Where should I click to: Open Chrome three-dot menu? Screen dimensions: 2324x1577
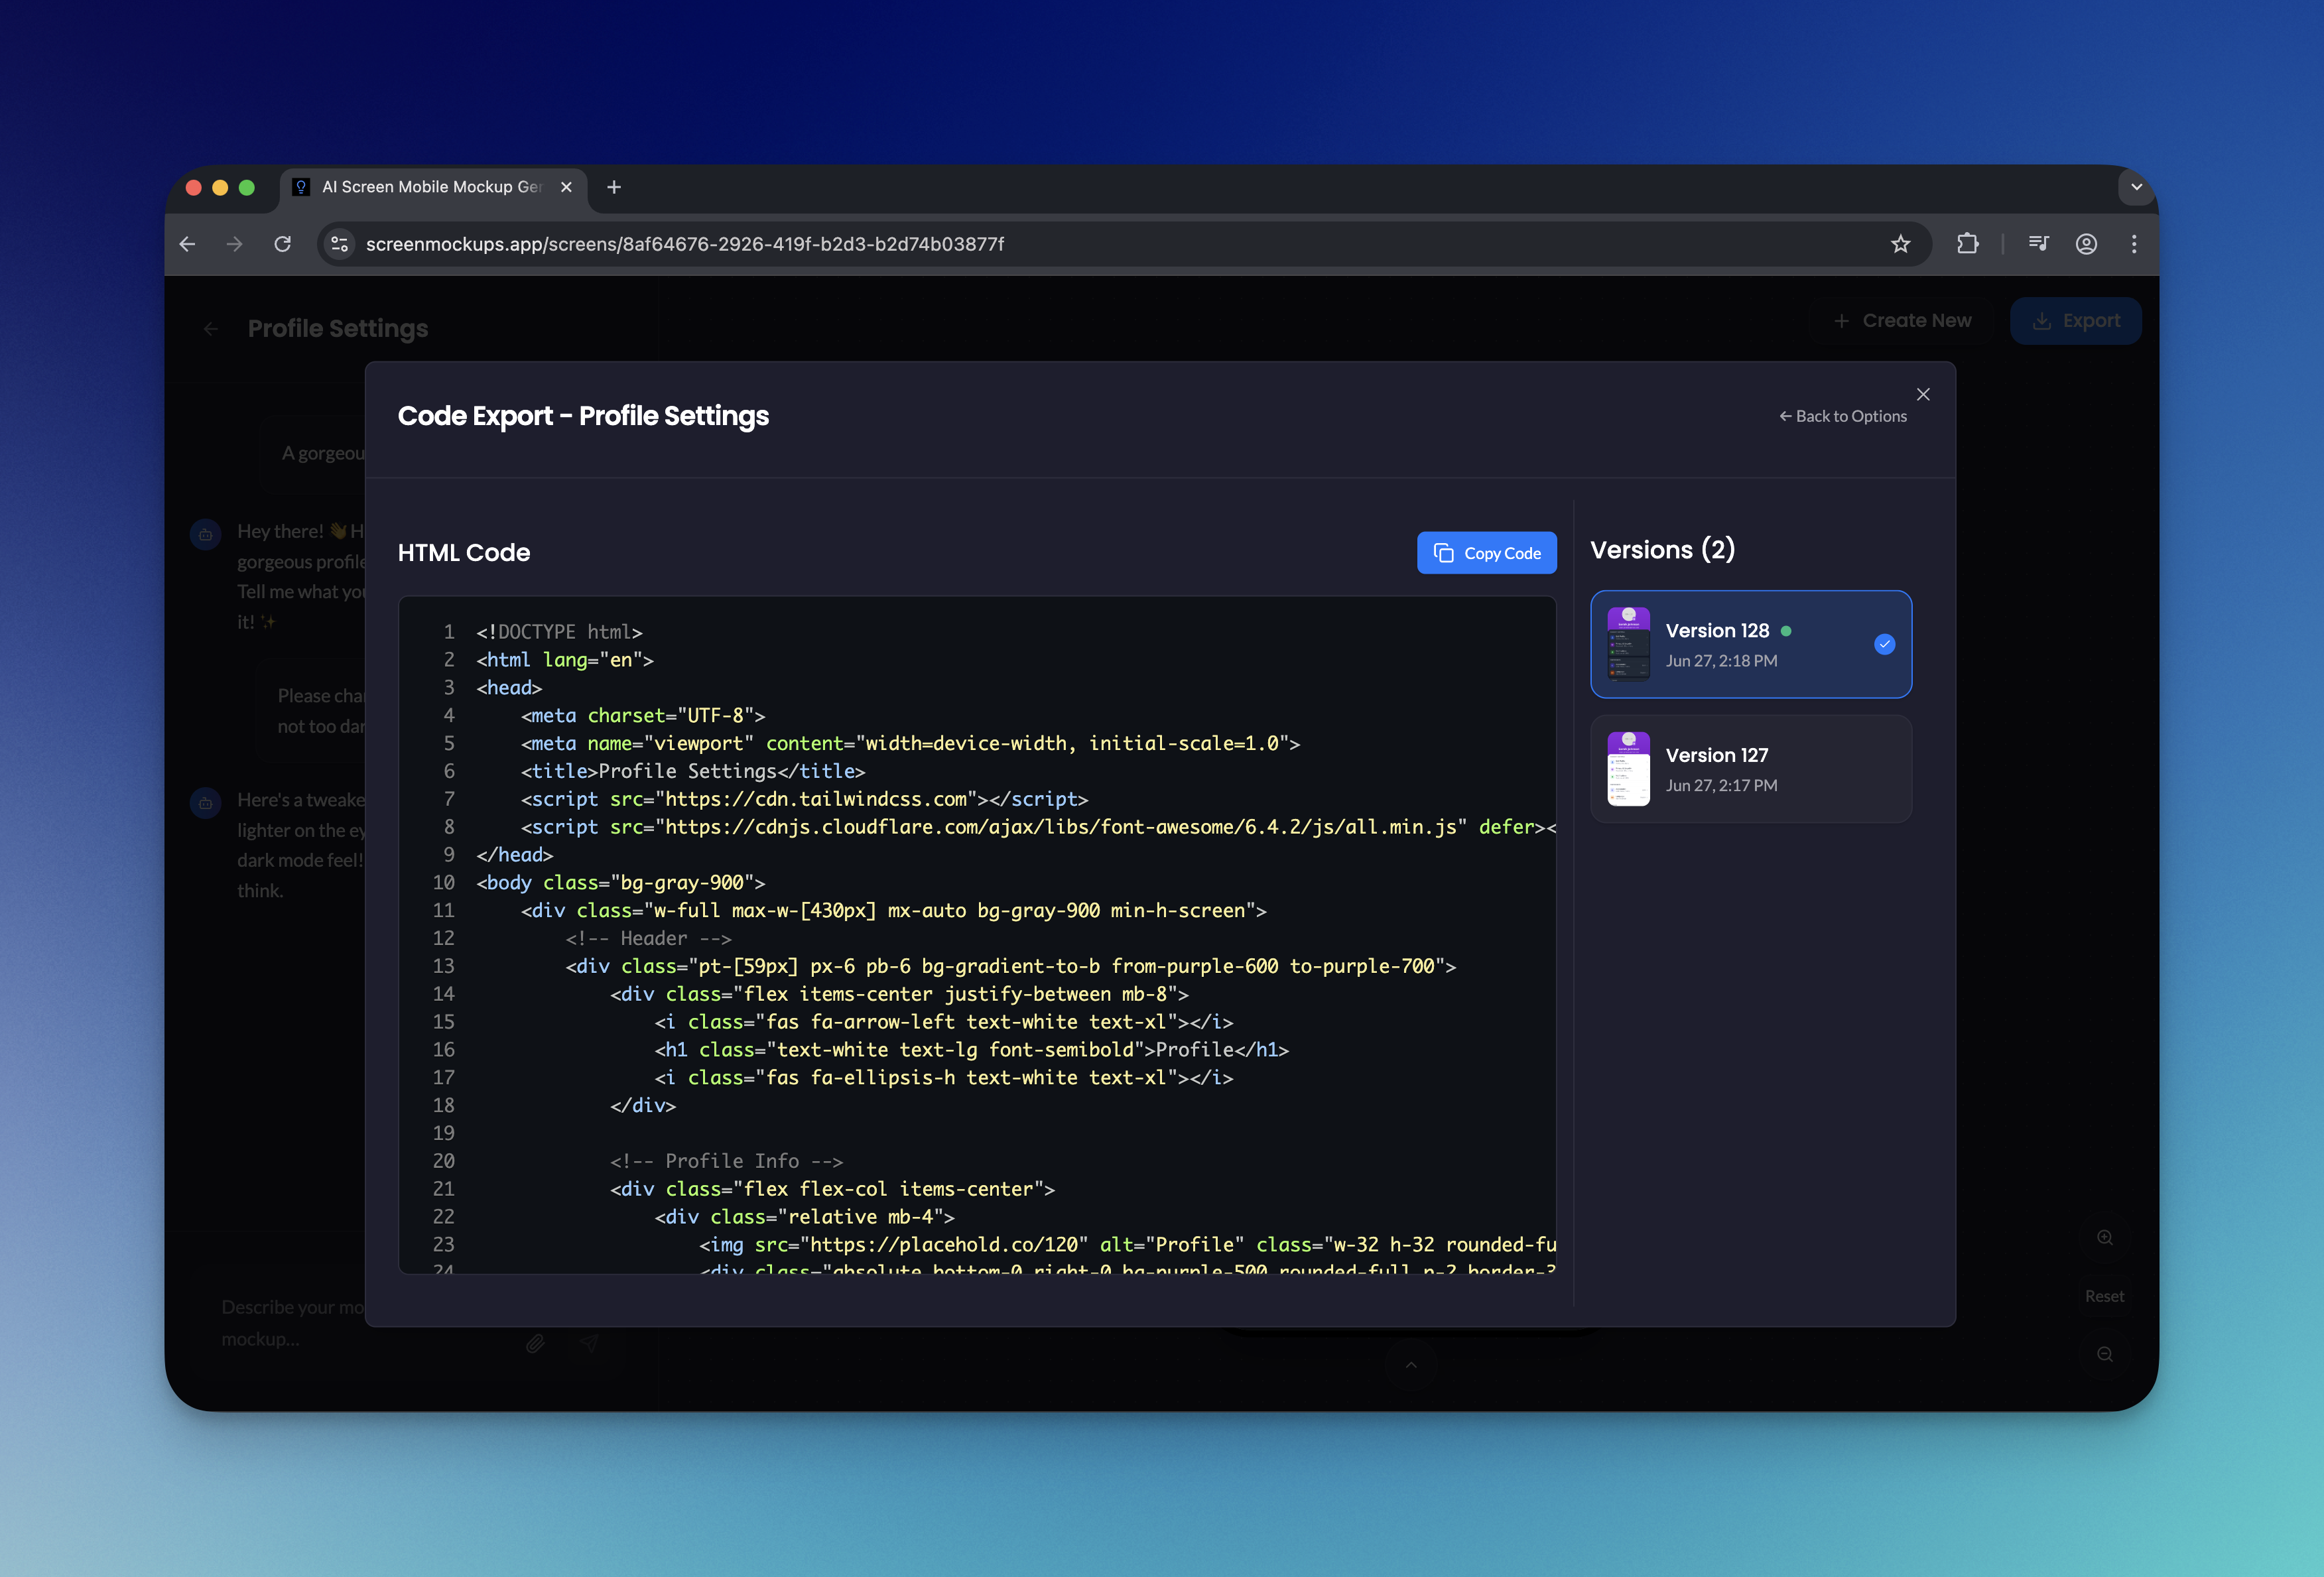(x=2134, y=244)
